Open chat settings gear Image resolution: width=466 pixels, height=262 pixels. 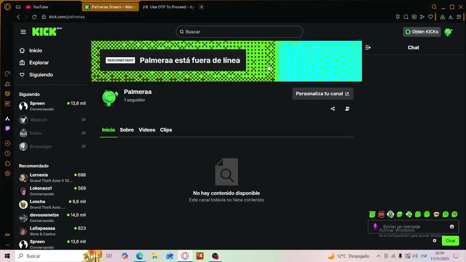pos(434,241)
